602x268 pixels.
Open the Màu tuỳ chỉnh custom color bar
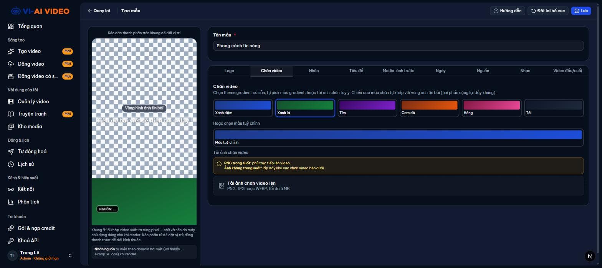tap(399, 137)
